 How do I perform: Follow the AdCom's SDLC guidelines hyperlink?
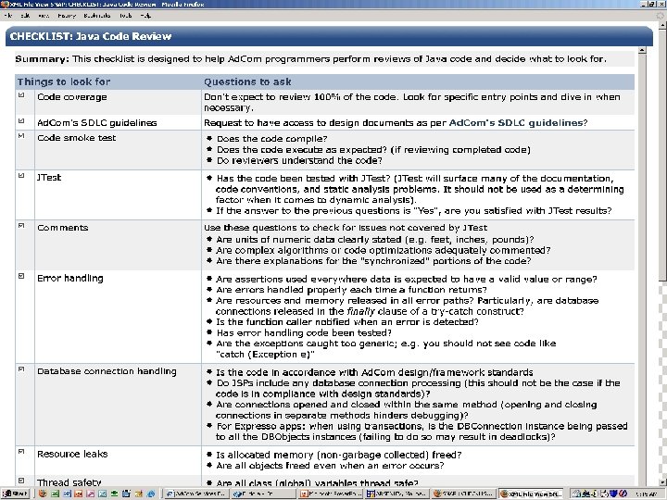(x=516, y=123)
